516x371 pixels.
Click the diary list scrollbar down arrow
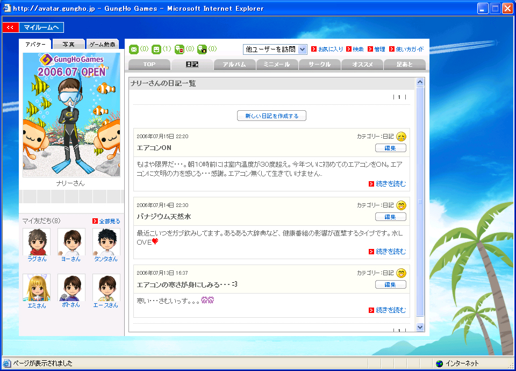coord(420,327)
